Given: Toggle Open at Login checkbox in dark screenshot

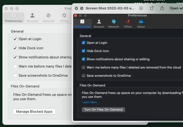Looking at the screenshot, I should 83,43.
